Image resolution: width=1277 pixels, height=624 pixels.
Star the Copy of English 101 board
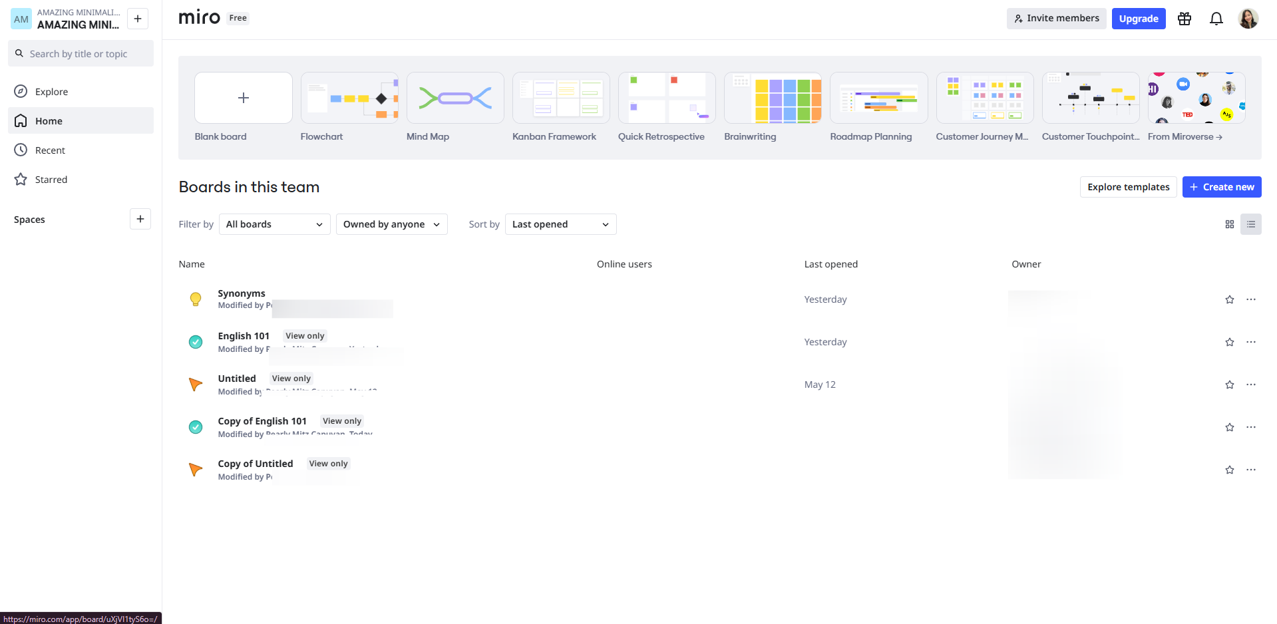point(1230,427)
